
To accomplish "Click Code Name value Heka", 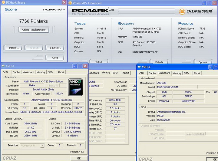I will (x=32, y=85).
